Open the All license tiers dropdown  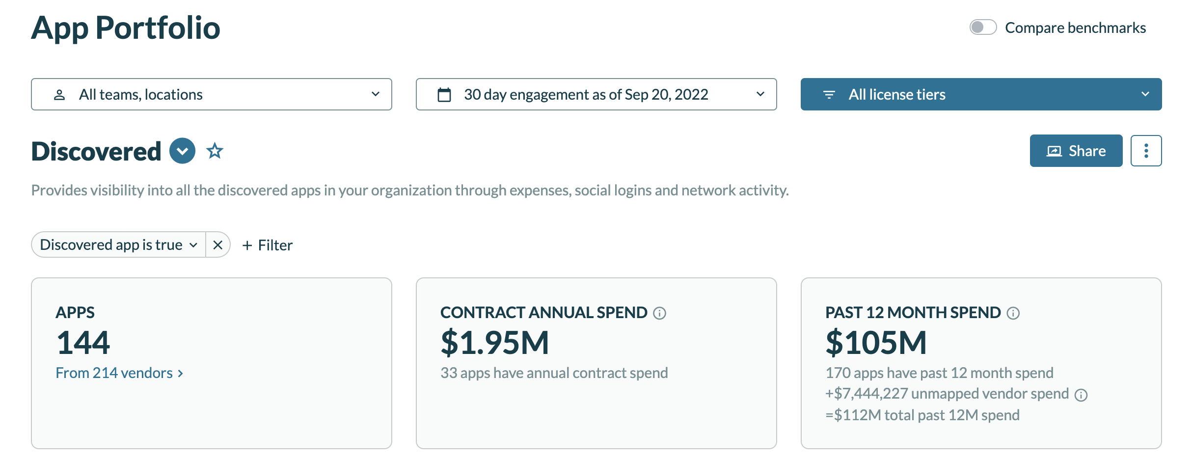tap(981, 94)
